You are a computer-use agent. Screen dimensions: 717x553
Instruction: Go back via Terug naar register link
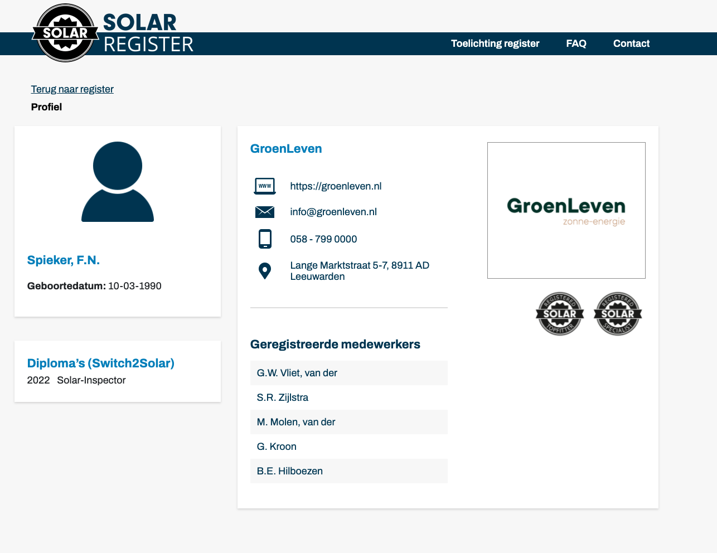[x=72, y=89]
